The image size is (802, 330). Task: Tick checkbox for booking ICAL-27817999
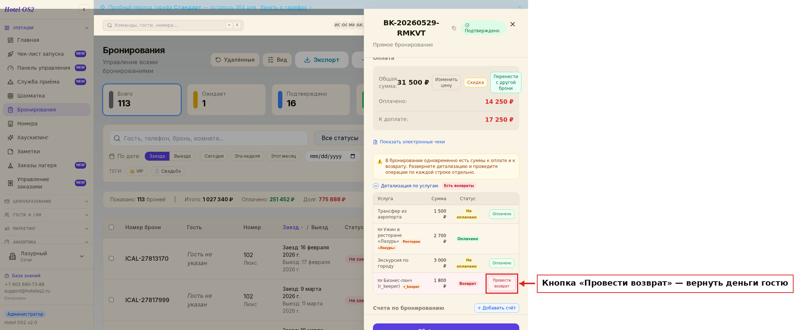click(111, 300)
